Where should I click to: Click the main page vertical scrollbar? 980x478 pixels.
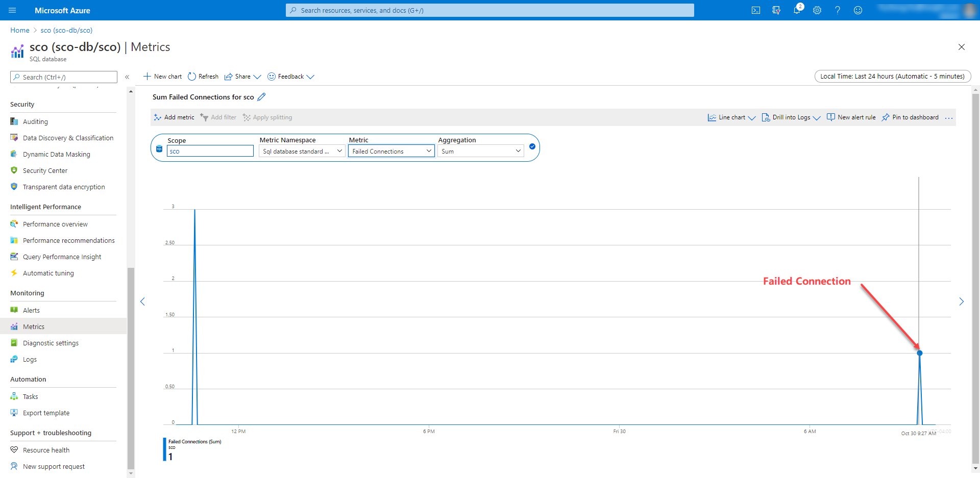[x=975, y=278]
